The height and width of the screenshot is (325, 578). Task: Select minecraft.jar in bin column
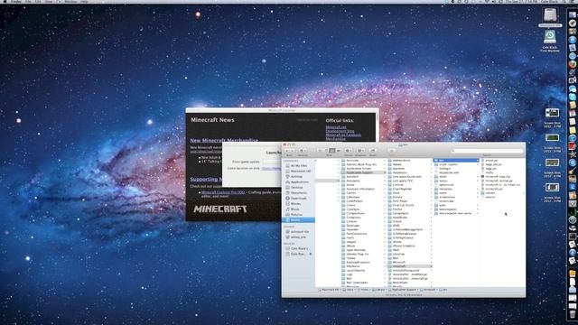tap(502, 189)
